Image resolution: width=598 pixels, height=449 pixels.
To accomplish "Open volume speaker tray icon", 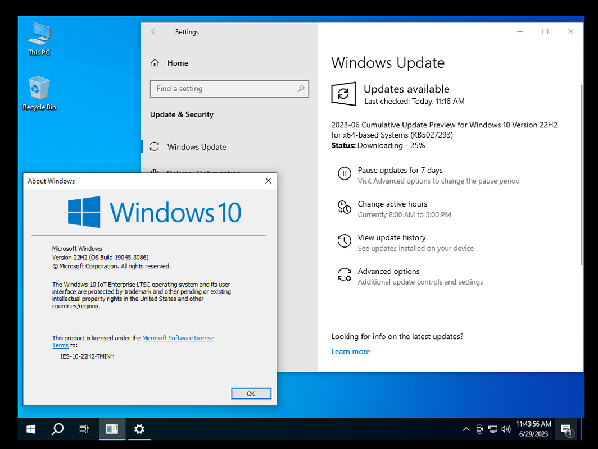I will (x=506, y=429).
